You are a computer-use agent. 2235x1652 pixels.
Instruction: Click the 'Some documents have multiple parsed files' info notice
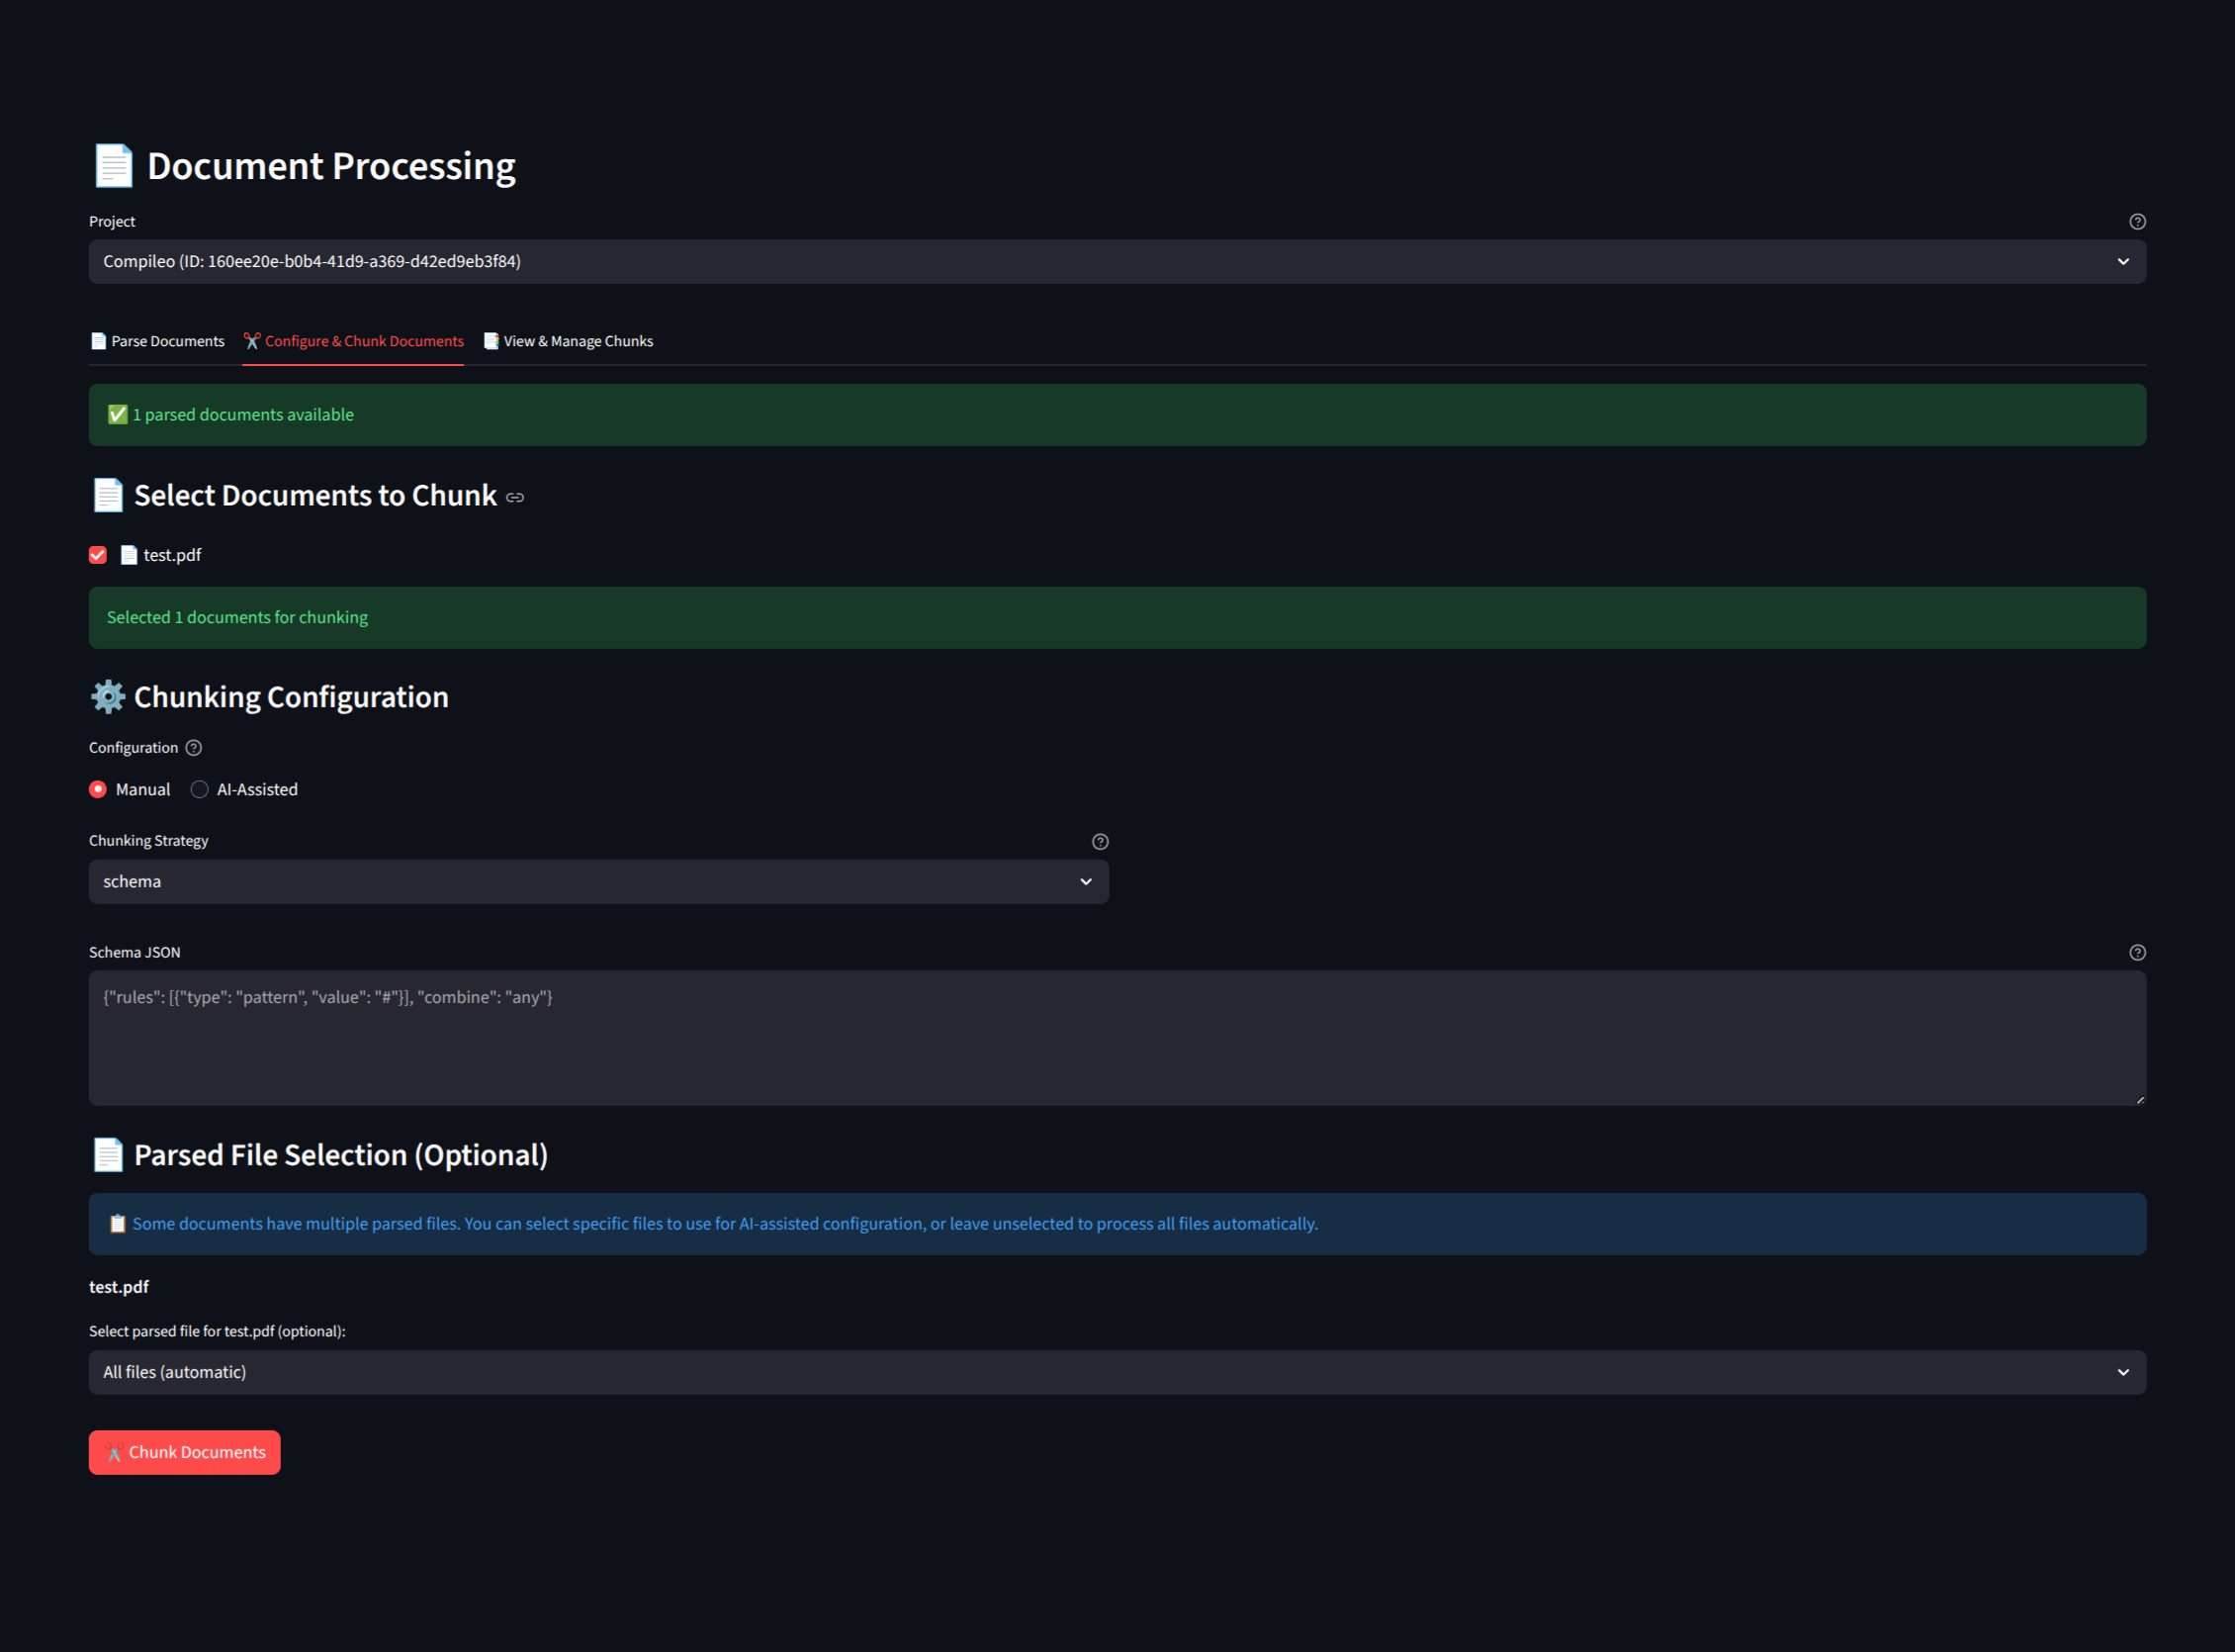(x=1117, y=1225)
